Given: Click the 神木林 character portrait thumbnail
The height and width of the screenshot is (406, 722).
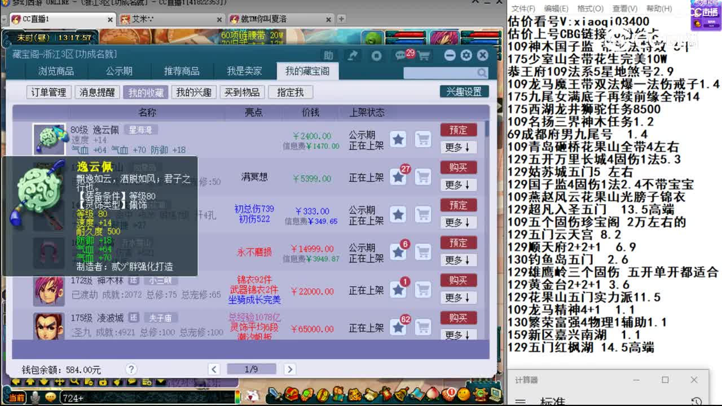Looking at the screenshot, I should [49, 290].
